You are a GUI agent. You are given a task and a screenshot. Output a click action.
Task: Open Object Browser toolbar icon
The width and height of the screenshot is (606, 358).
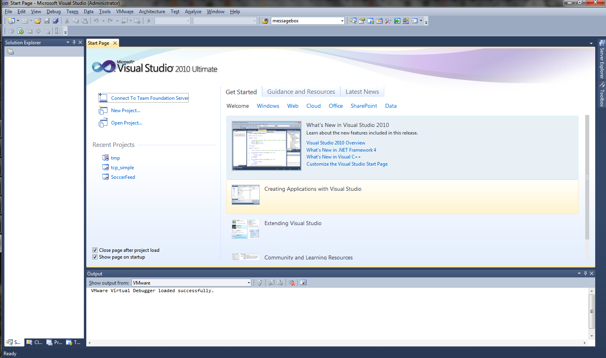coord(379,21)
